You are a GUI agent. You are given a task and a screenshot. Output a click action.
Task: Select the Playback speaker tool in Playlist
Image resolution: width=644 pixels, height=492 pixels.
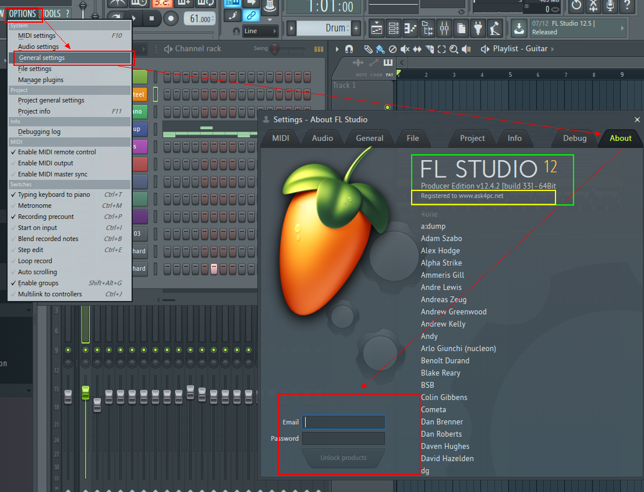pos(466,49)
